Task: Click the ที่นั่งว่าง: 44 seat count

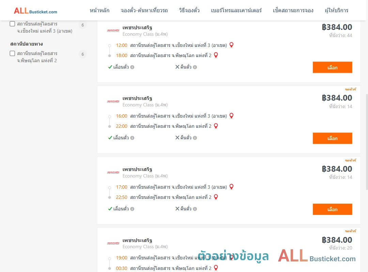Action: [340, 35]
